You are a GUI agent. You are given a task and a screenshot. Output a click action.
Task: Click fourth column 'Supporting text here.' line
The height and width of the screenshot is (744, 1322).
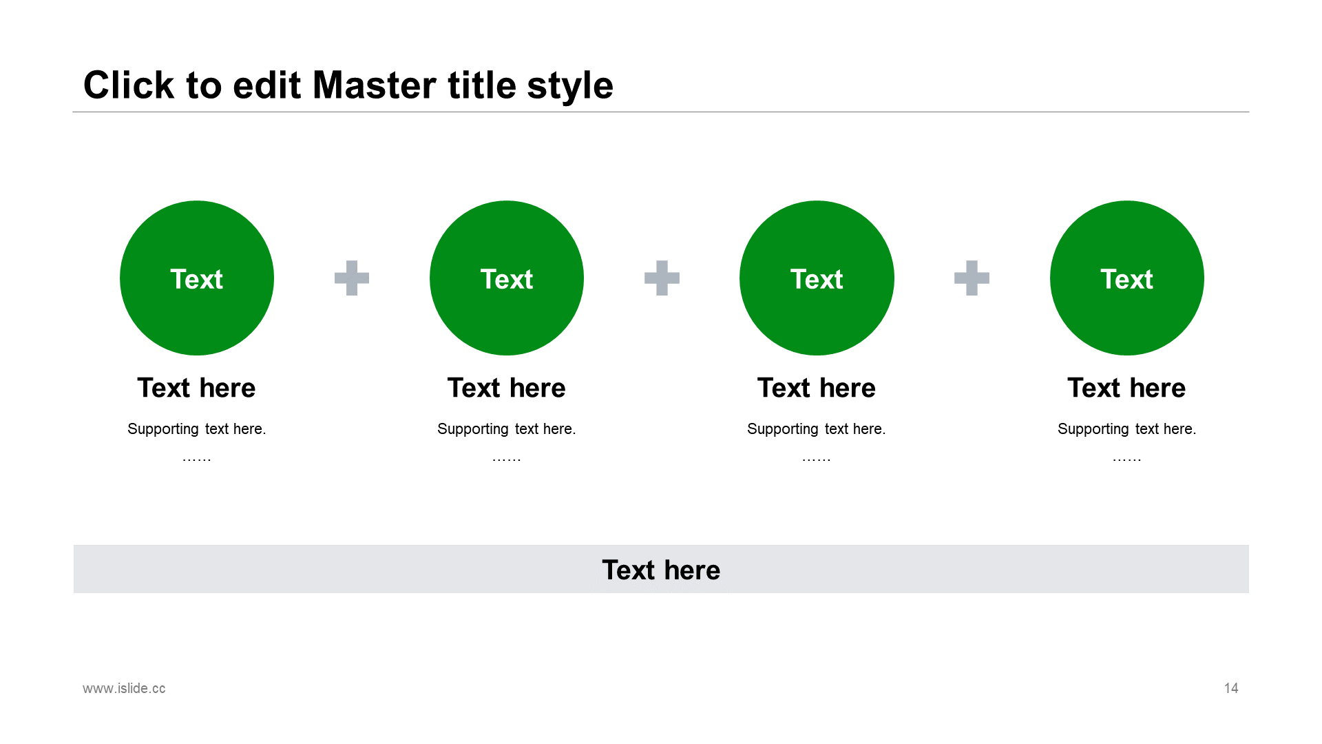[x=1126, y=428]
